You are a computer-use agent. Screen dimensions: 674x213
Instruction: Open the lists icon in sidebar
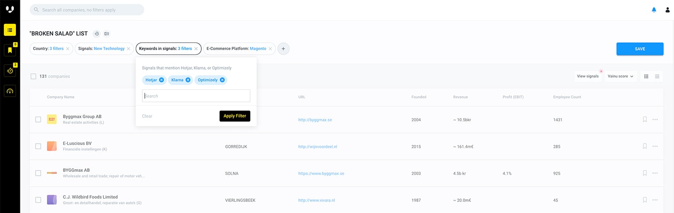[10, 30]
